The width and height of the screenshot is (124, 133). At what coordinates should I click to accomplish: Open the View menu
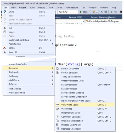point(13,8)
